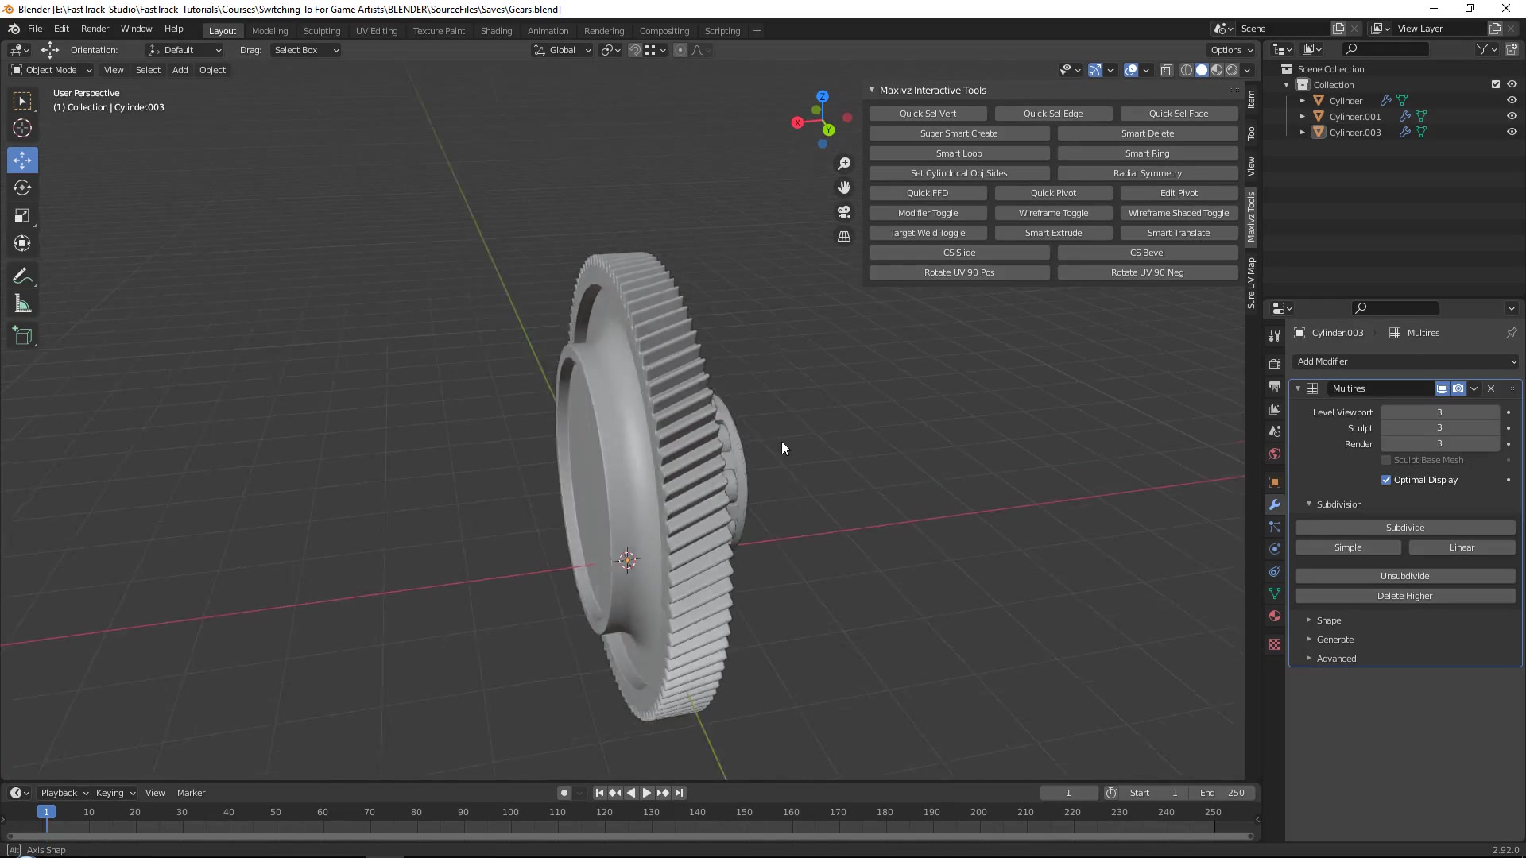Click the pan hand viewport icon

tap(844, 187)
